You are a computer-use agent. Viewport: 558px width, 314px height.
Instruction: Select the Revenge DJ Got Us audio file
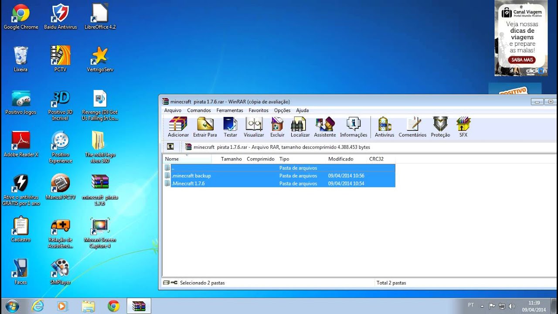[100, 106]
